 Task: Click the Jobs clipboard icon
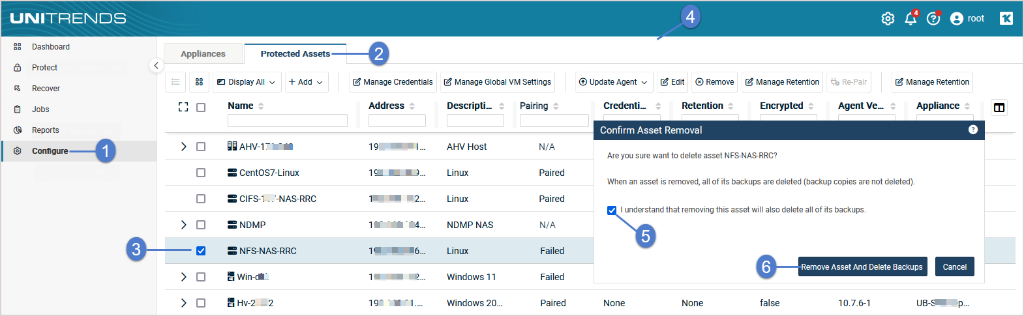point(18,109)
